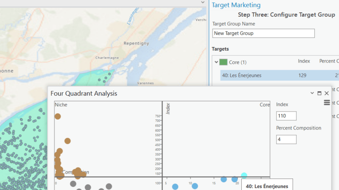
Task: Close the Four Quadrant Analysis window
Action: pos(327,94)
